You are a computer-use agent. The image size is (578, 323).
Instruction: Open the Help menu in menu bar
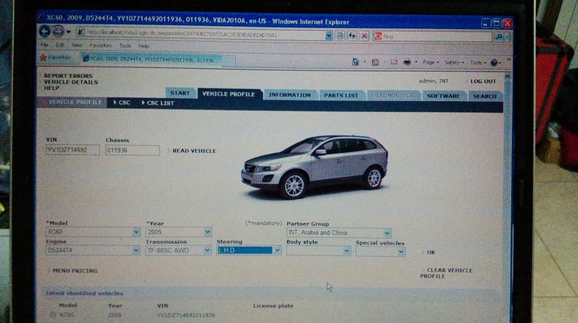click(143, 46)
